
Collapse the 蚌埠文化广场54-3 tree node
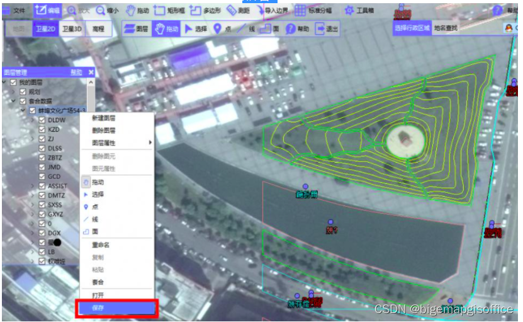23,110
